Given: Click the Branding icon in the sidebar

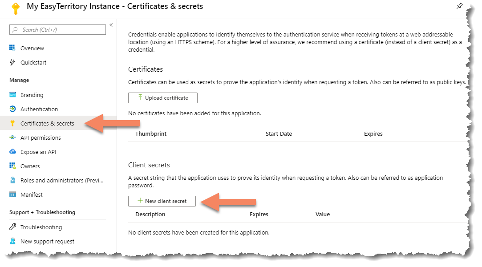Looking at the screenshot, I should (x=12, y=95).
